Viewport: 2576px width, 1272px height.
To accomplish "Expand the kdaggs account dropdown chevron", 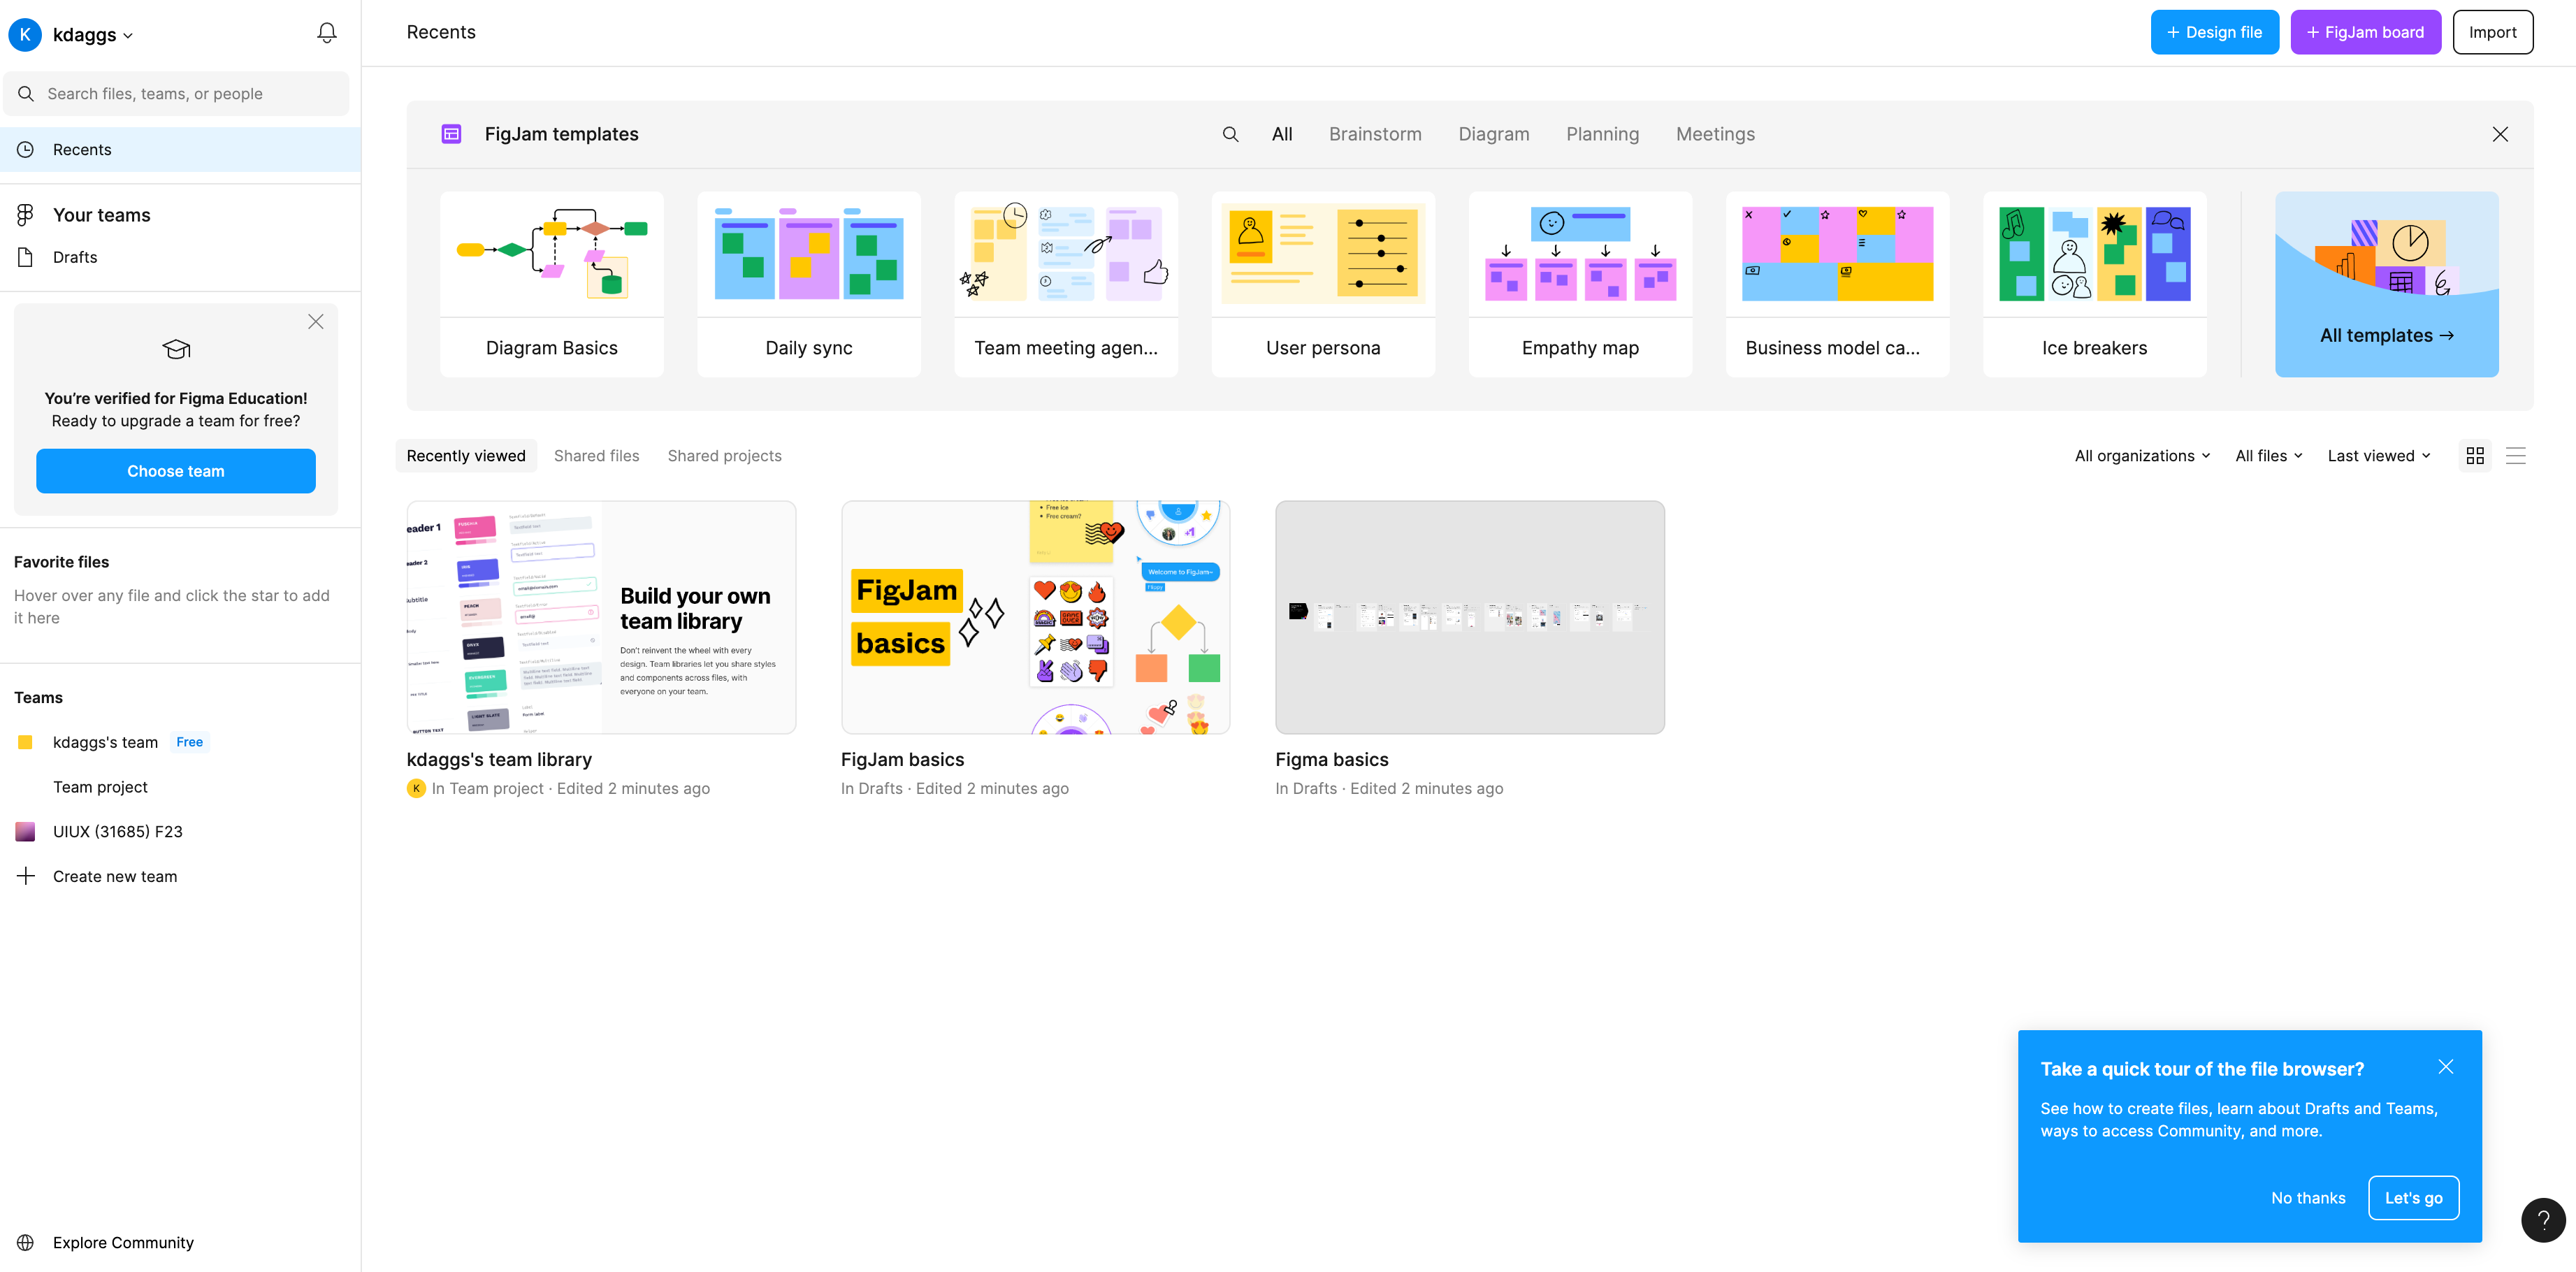I will (128, 36).
